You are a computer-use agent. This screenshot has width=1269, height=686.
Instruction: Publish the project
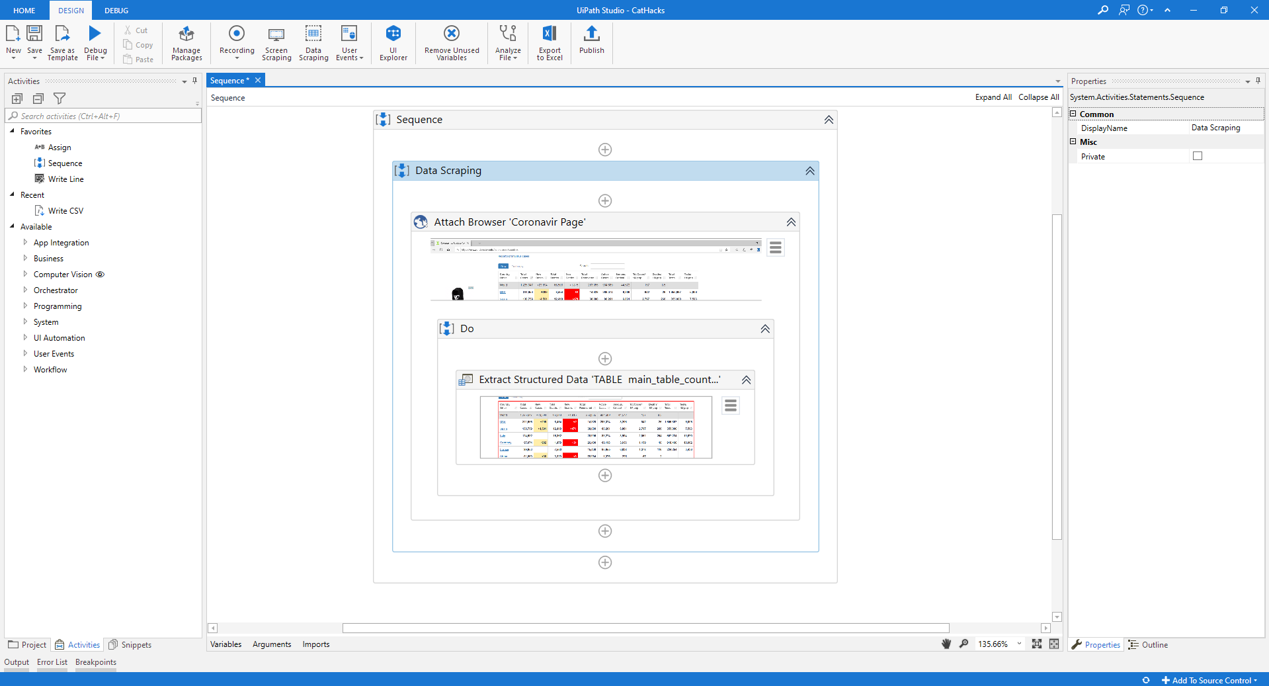[x=592, y=40]
